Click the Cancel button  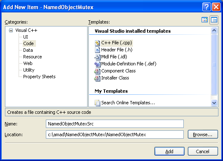[203, 151]
